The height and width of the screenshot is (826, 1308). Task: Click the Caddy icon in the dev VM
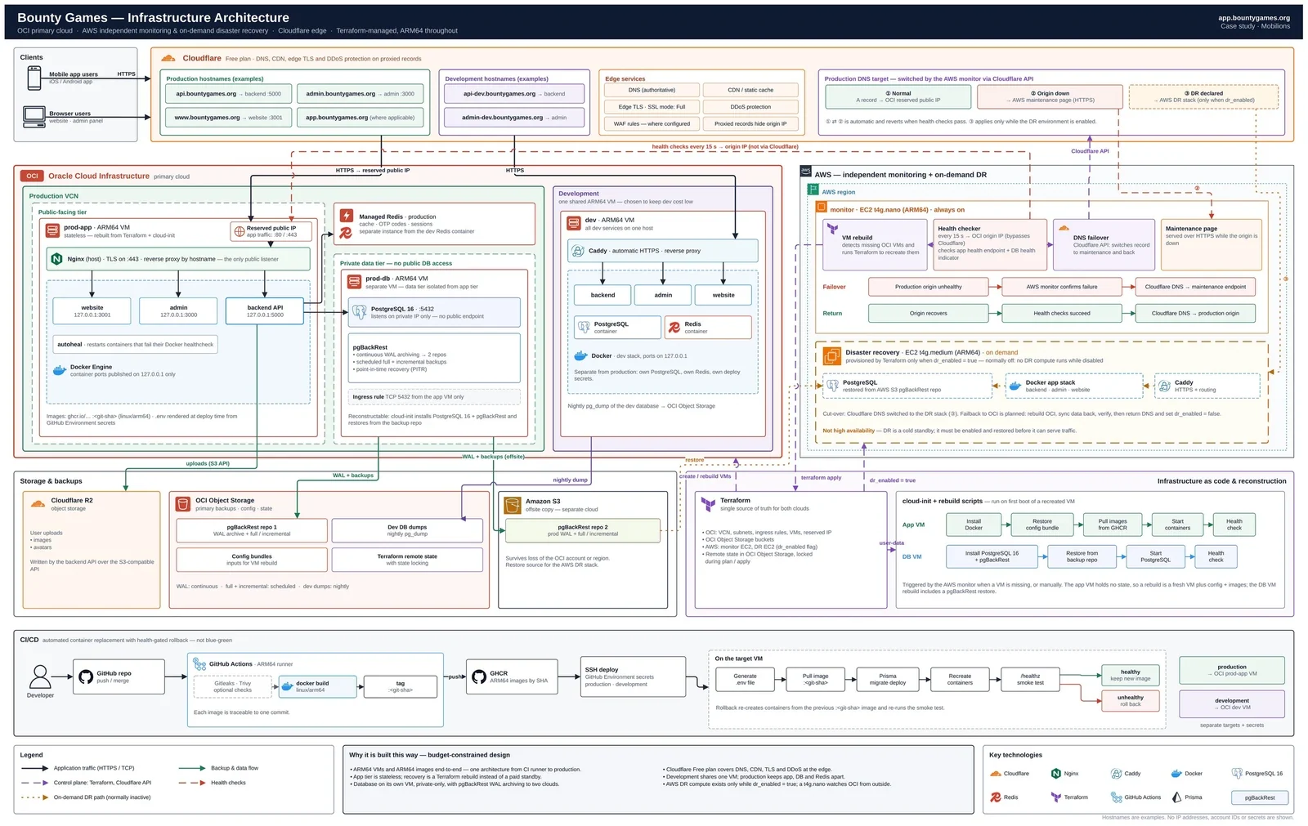click(x=578, y=251)
